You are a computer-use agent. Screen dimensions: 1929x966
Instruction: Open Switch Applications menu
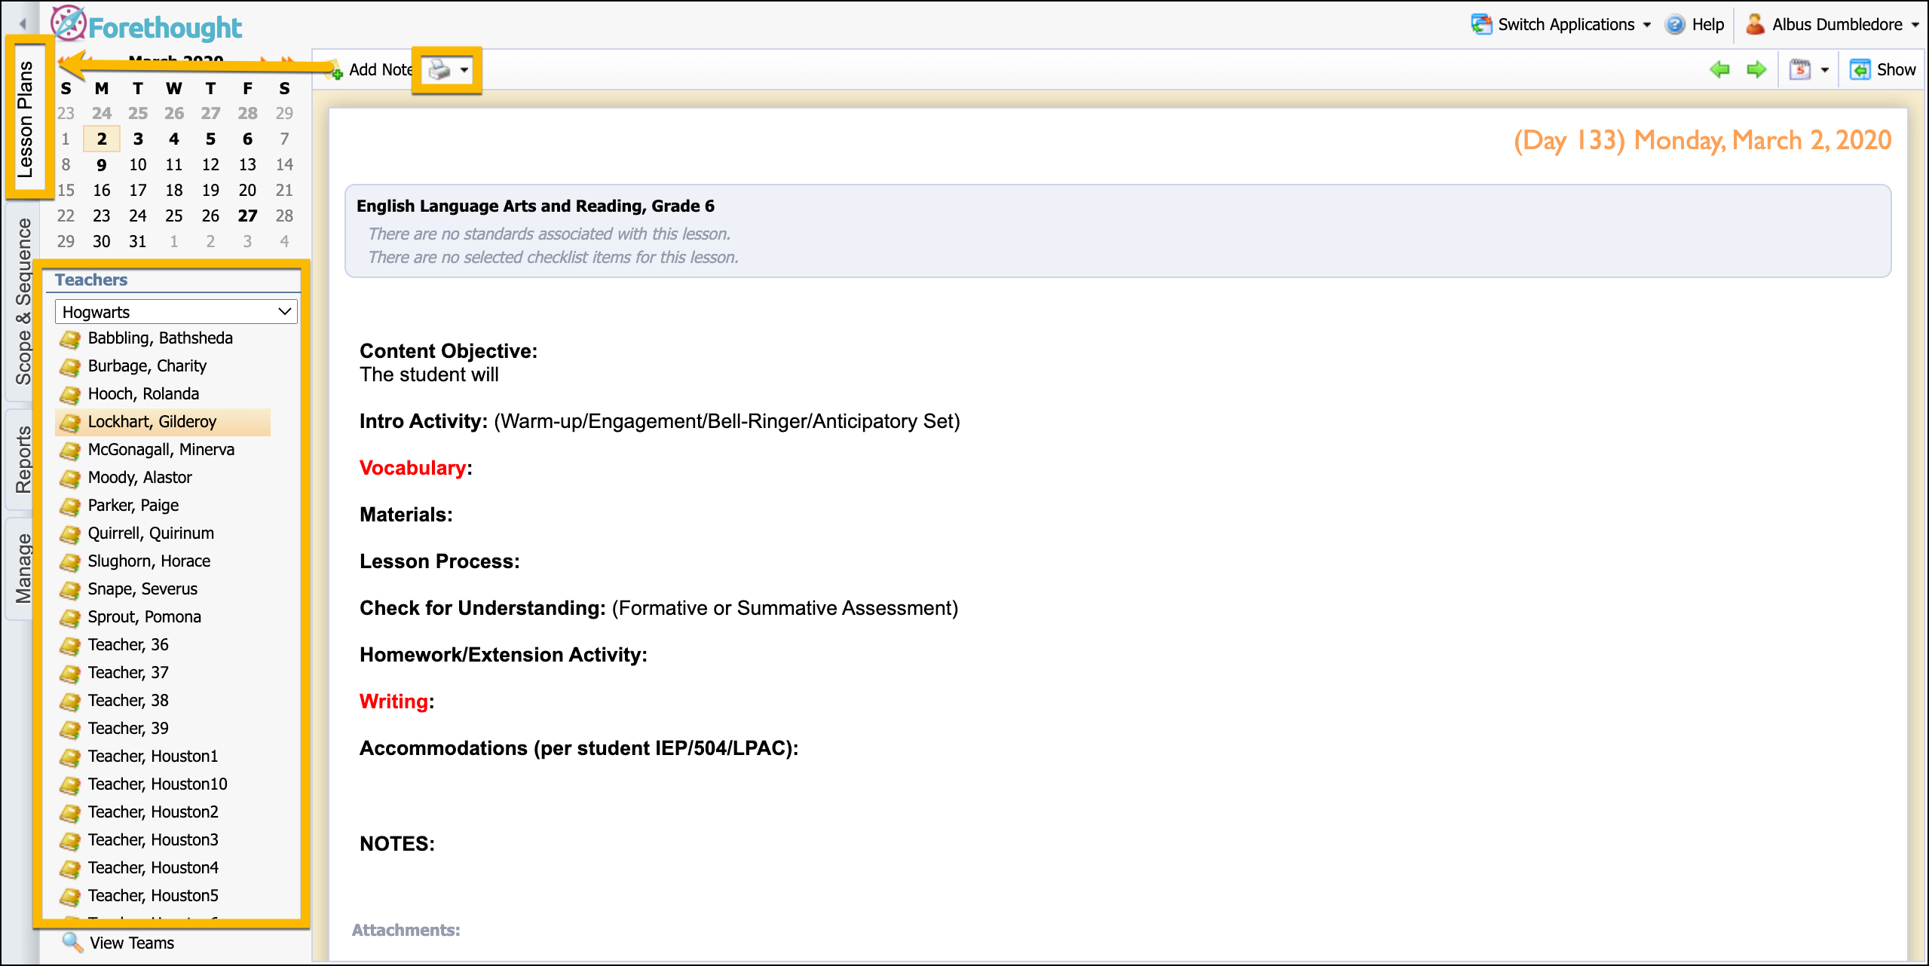(1560, 24)
